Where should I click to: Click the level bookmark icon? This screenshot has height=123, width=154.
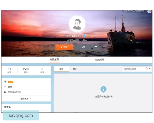point(5,81)
